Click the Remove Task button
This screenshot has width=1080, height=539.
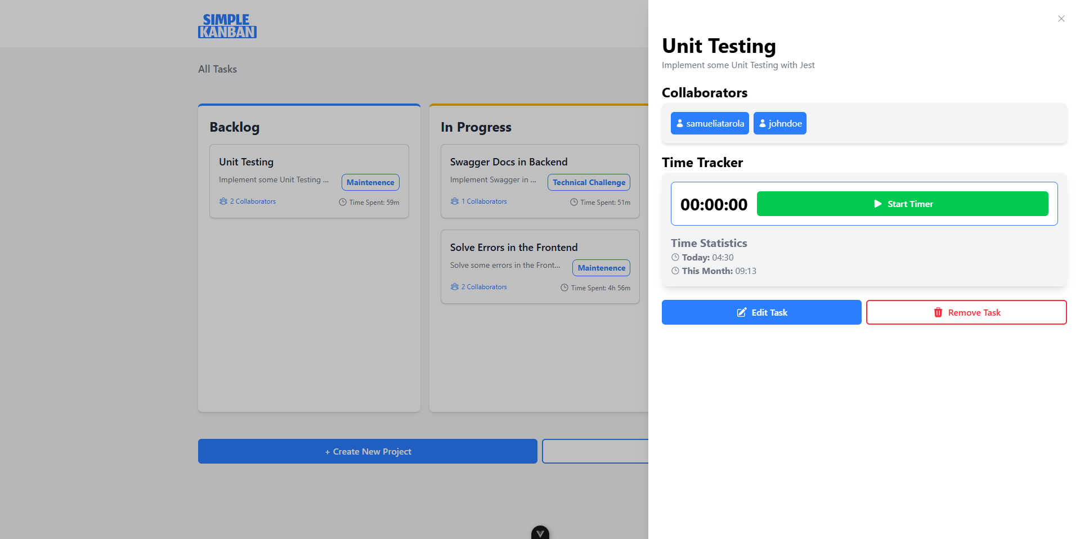(966, 312)
